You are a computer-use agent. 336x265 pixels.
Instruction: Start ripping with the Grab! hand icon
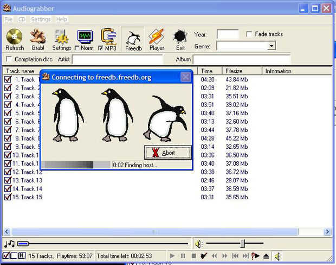38,36
